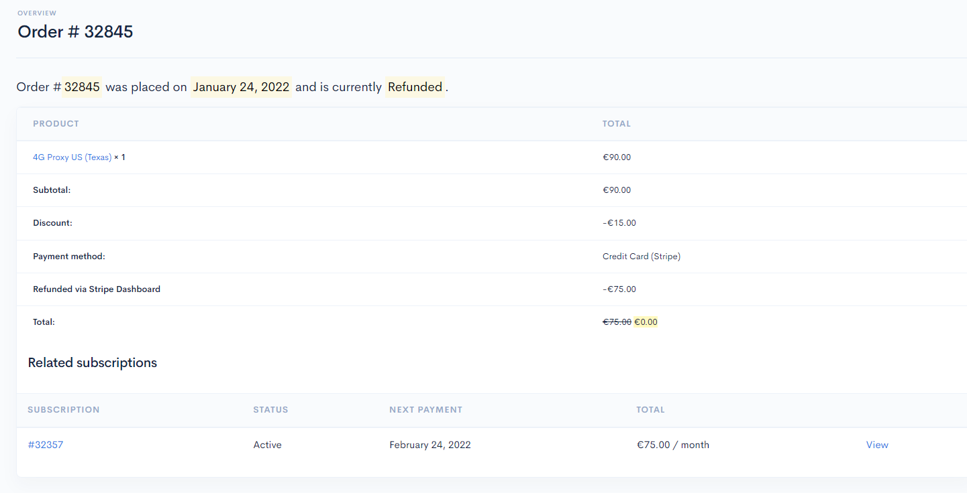The height and width of the screenshot is (493, 967).
Task: Click Credit Card (Stripe) payment method text
Action: point(642,256)
